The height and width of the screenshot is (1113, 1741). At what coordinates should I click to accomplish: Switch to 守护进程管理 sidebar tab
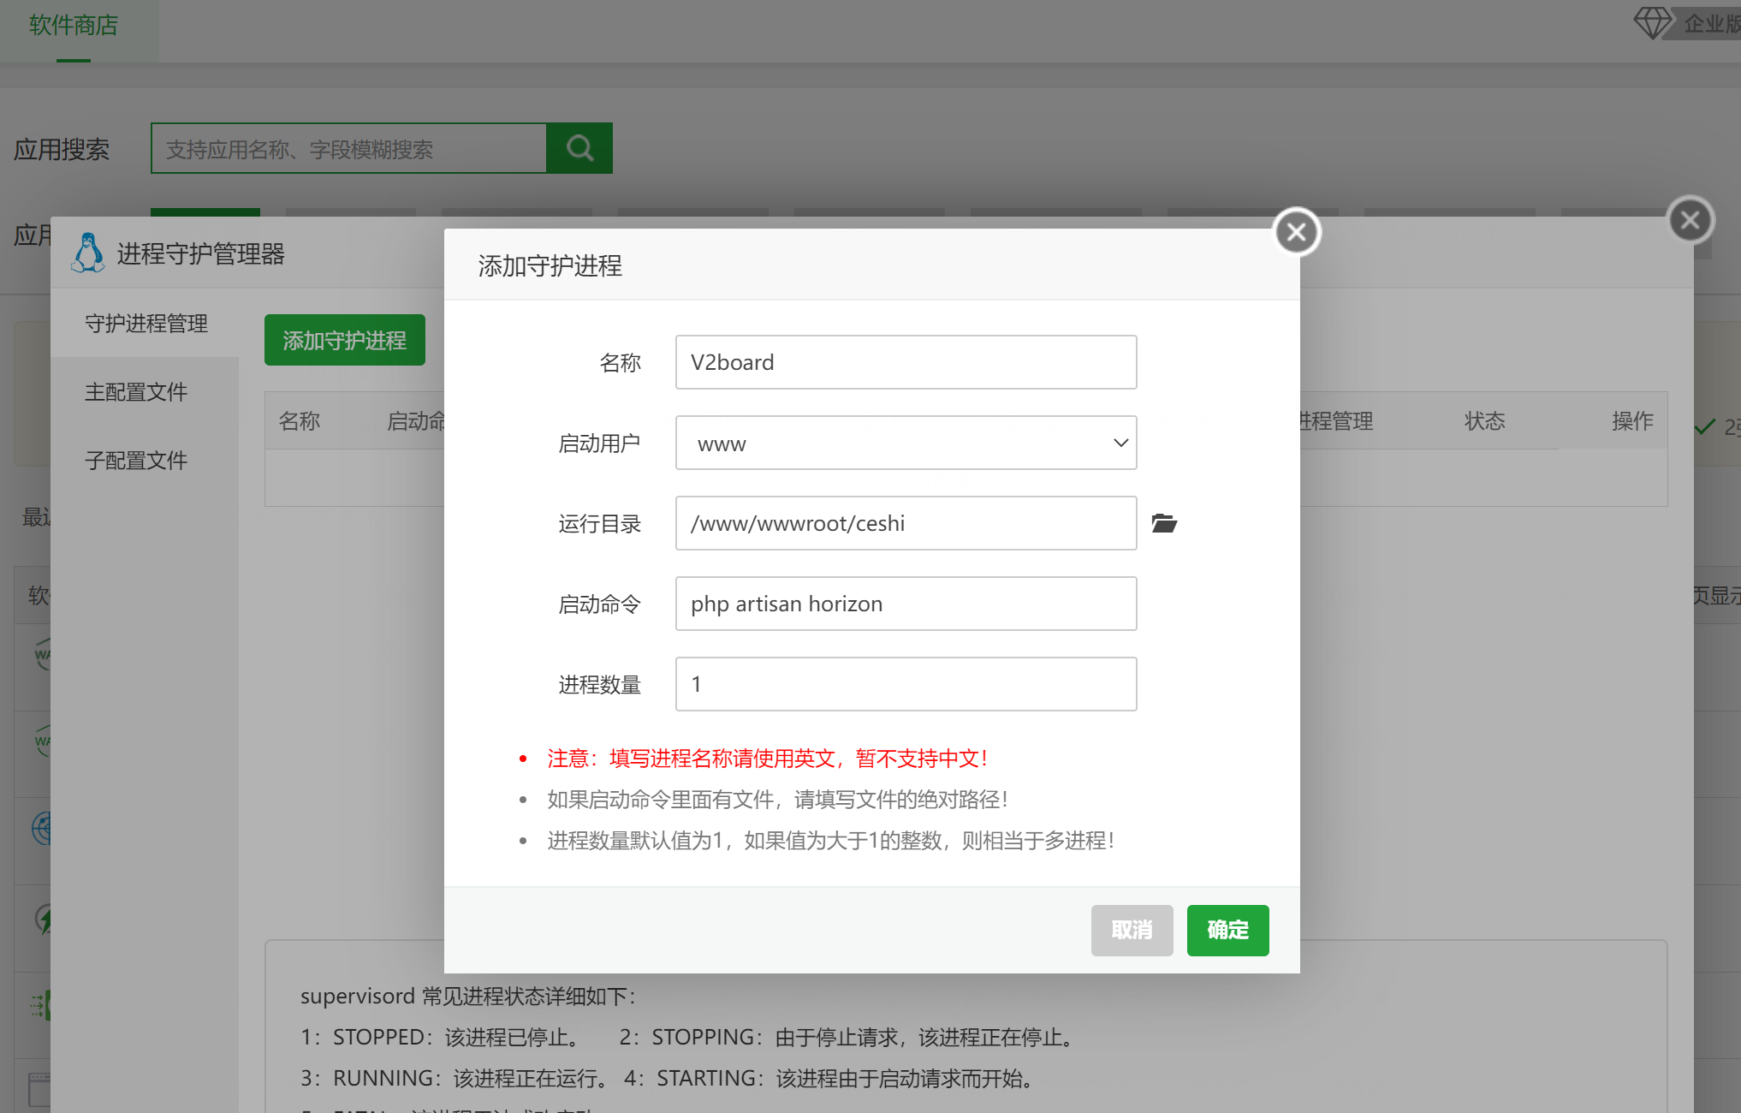point(146,324)
